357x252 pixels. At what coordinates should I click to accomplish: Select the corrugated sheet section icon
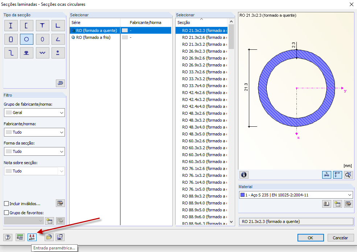pyautogui.click(x=42, y=53)
